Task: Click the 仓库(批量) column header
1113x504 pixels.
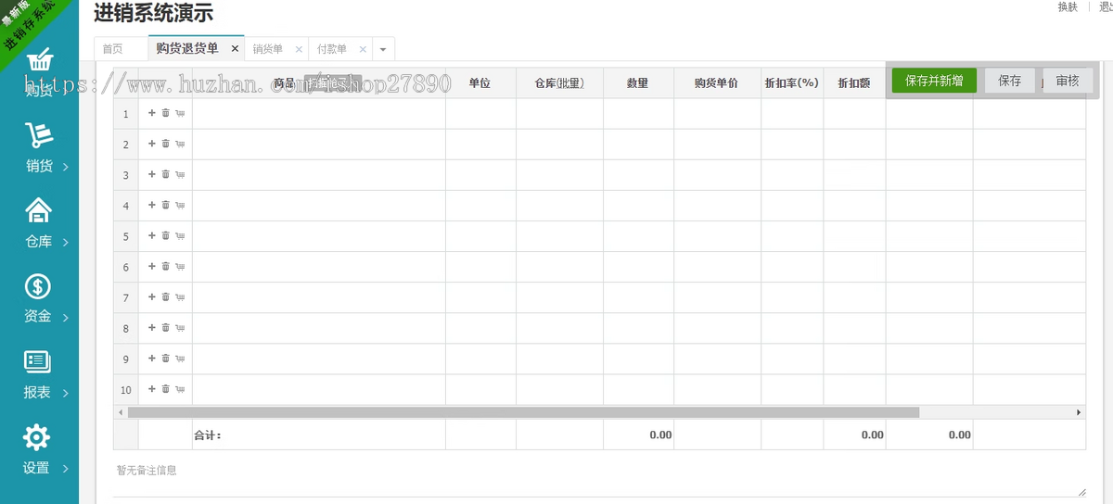Action: pyautogui.click(x=559, y=82)
